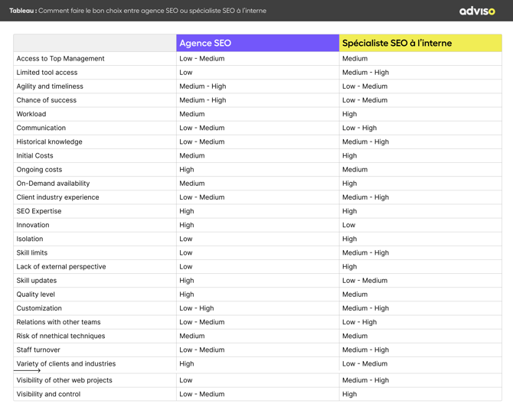Click the Tableau title text in top bar

click(138, 11)
